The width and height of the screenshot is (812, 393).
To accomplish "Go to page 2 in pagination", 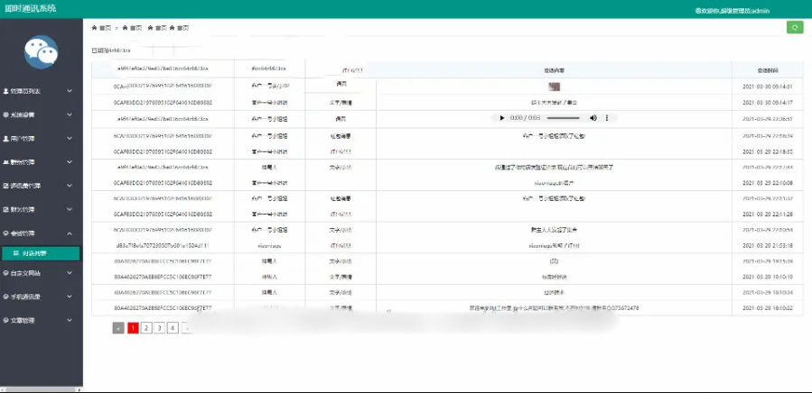I will click(146, 328).
